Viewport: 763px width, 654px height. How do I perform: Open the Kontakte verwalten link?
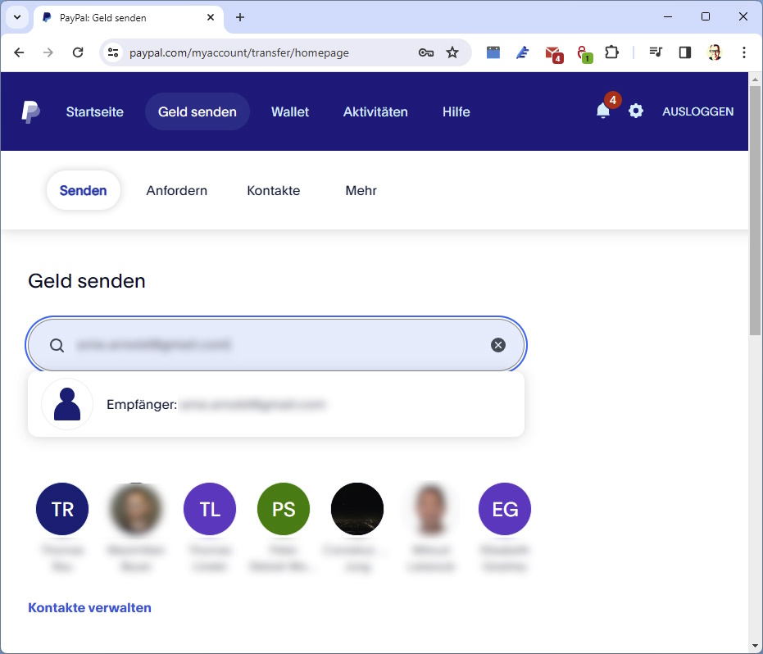point(89,607)
